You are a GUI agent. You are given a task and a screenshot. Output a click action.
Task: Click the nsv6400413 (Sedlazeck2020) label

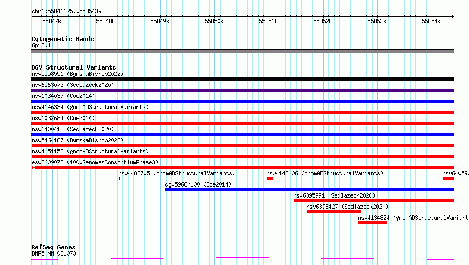click(73, 129)
